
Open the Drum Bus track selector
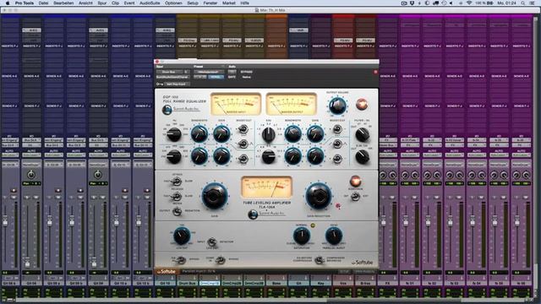[169, 72]
